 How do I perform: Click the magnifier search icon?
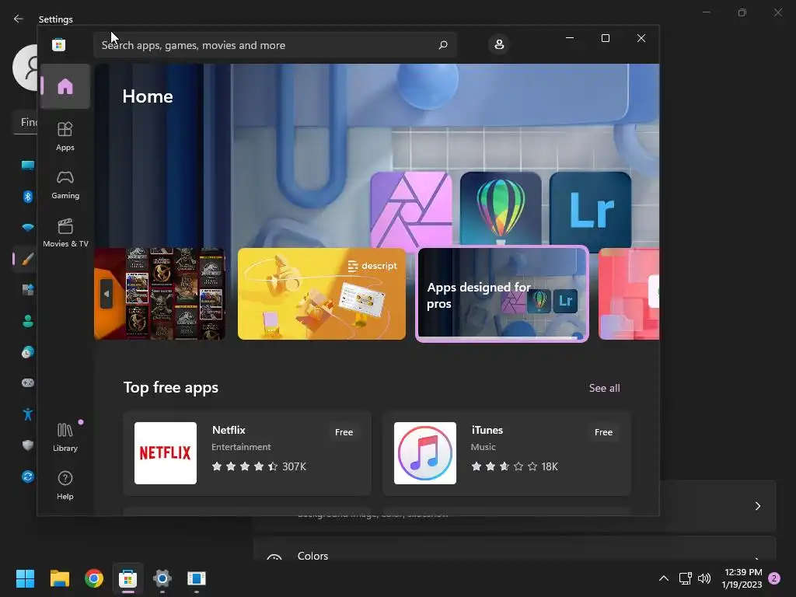[442, 45]
